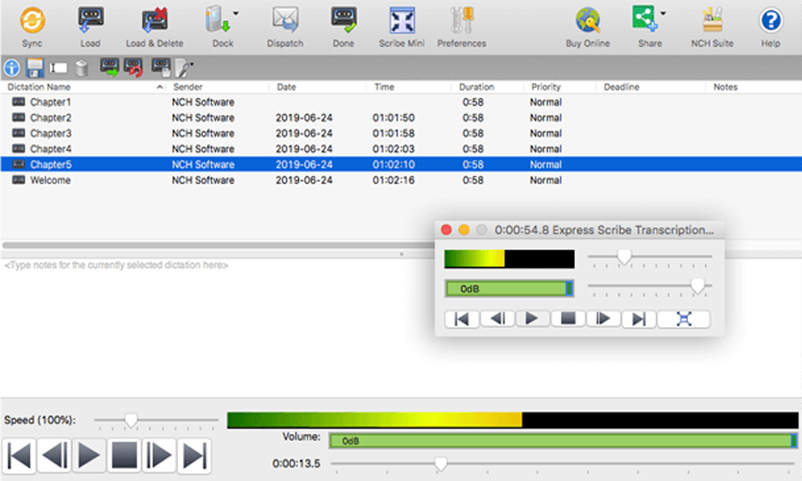The height and width of the screenshot is (481, 802).
Task: Click the 0dB volume bar in mini window
Action: [x=509, y=289]
